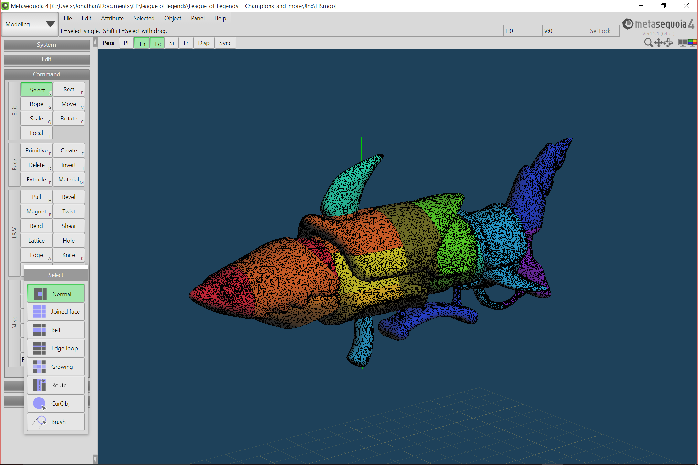This screenshot has width=698, height=465.
Task: Open the Help menu
Action: [x=220, y=18]
